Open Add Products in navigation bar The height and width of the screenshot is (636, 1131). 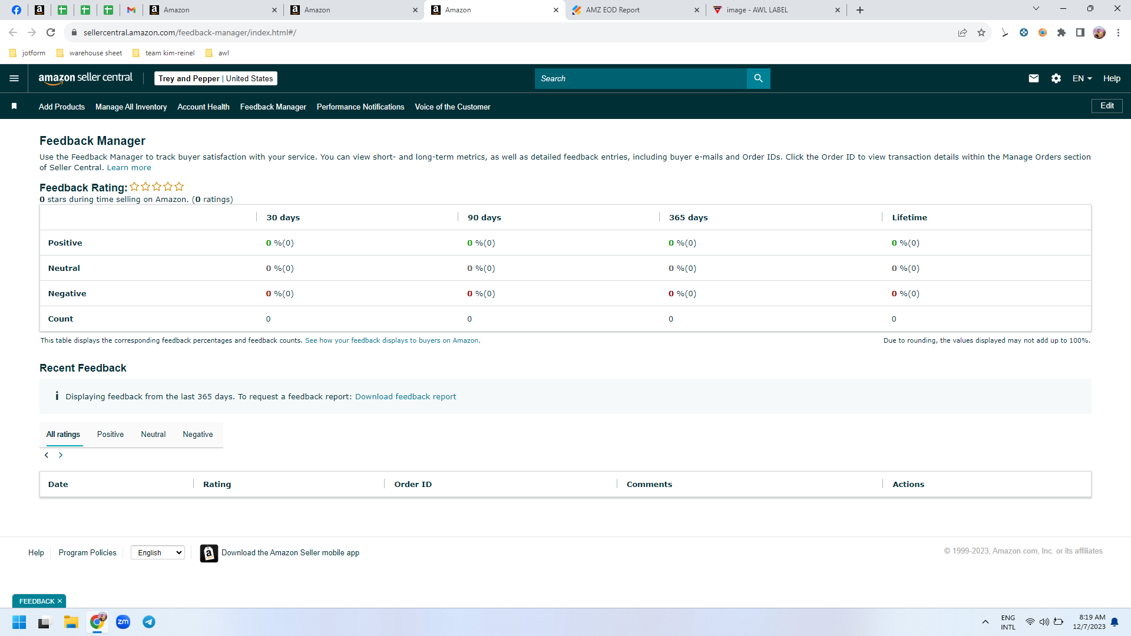pyautogui.click(x=62, y=107)
